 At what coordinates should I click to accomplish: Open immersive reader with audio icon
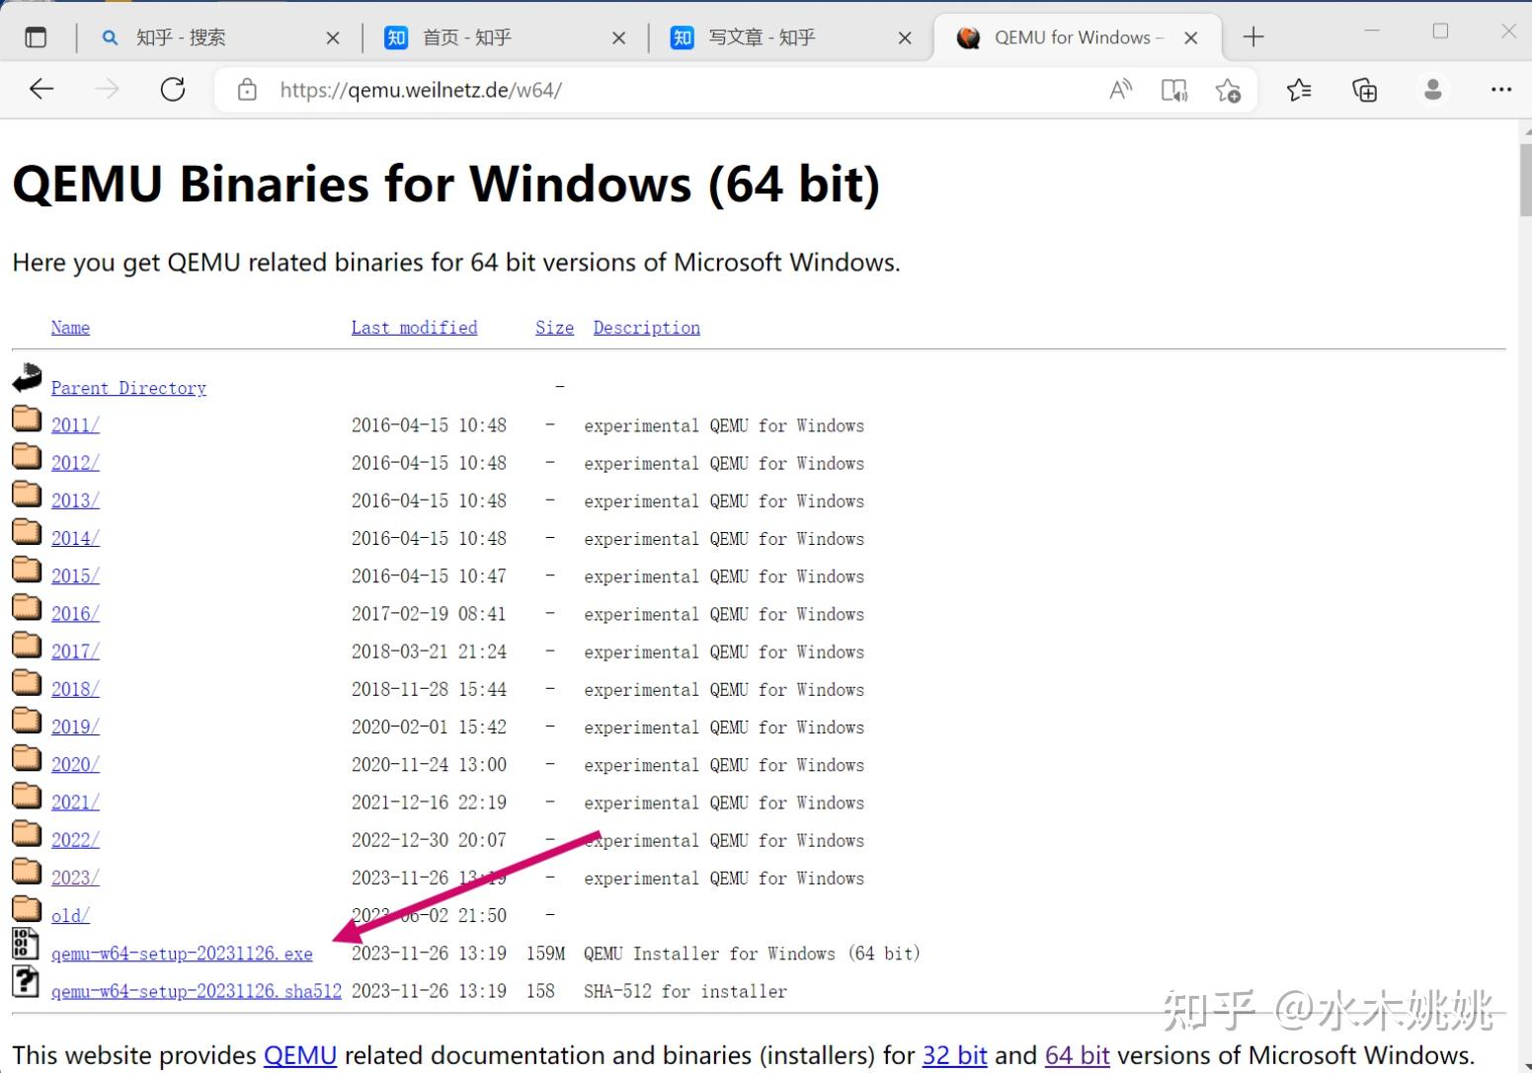(x=1174, y=89)
